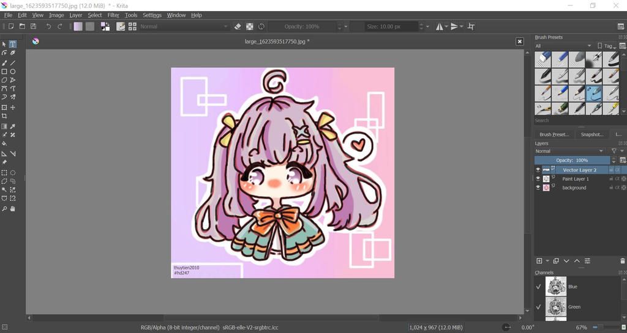This screenshot has width=627, height=333.
Task: Hide Vector Layer 2 via eye icon
Action: [x=538, y=169]
